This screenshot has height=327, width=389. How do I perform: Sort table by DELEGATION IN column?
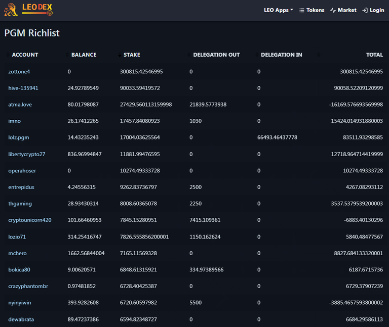281,55
